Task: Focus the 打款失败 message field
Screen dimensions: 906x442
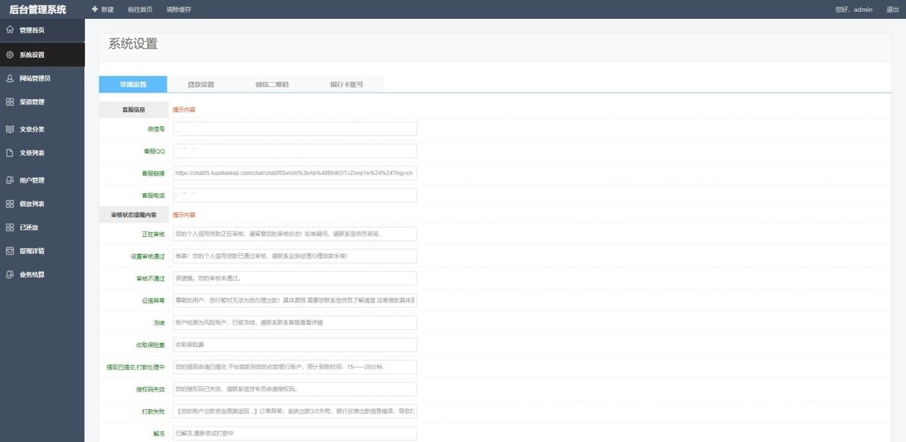Action: coord(294,411)
